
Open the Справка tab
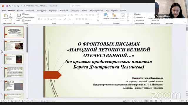114,11
